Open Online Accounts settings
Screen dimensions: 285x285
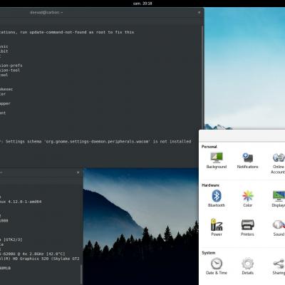click(279, 163)
